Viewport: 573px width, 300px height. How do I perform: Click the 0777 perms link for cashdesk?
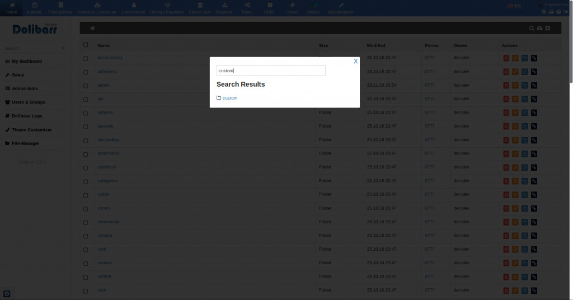[x=430, y=167]
